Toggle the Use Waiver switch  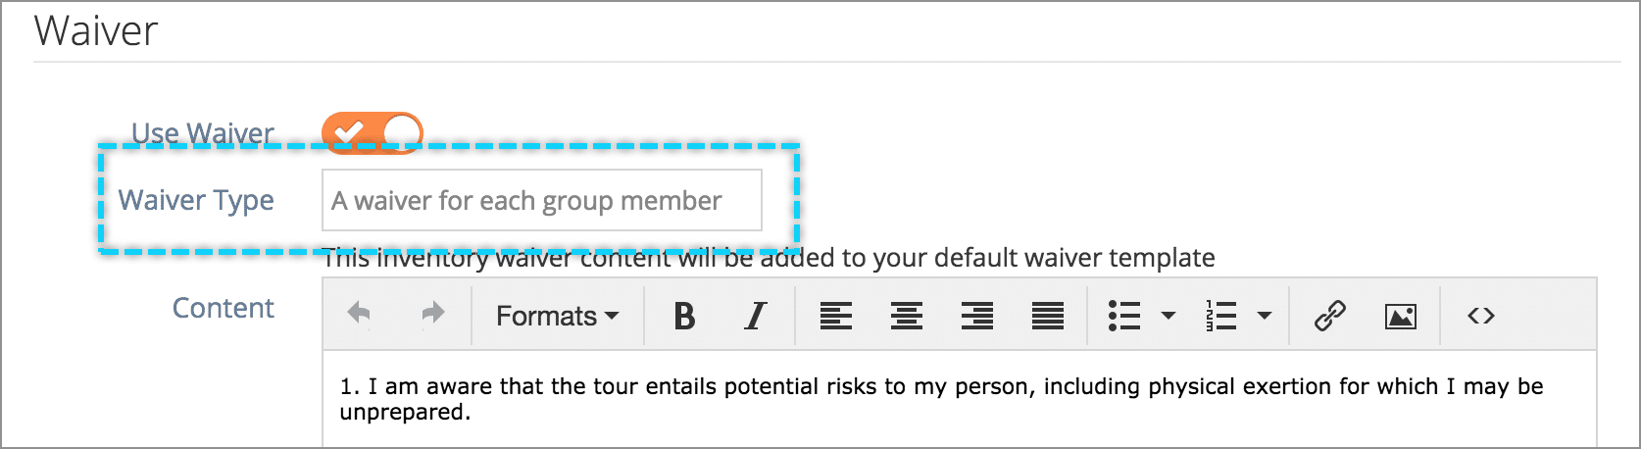coord(373,133)
